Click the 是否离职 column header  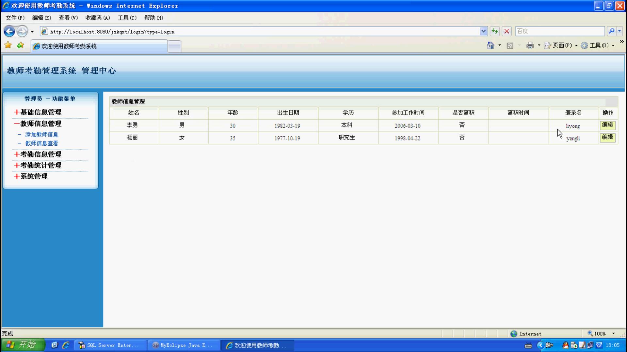(x=463, y=113)
